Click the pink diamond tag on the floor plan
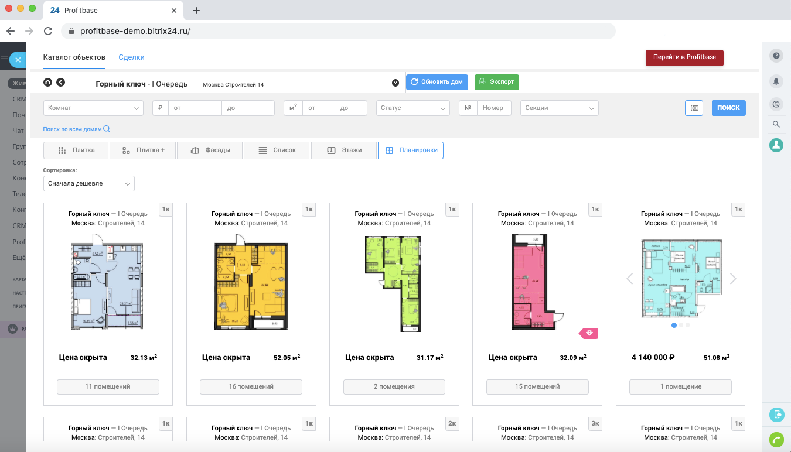791x452 pixels. click(589, 333)
